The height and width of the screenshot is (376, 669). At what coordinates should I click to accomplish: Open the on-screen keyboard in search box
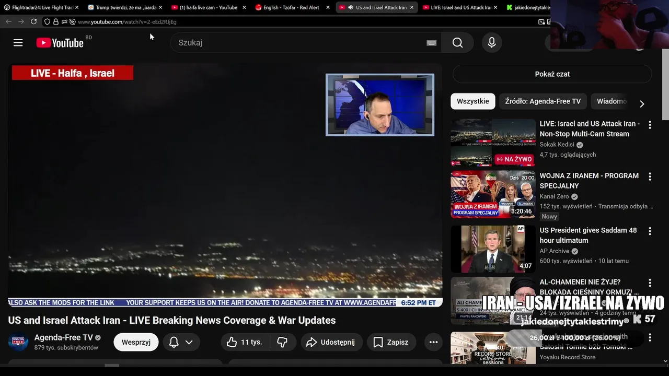point(431,43)
